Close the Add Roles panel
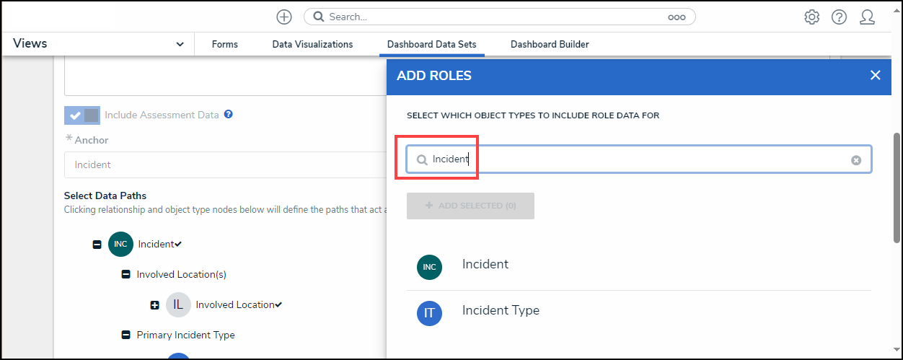 pos(875,75)
